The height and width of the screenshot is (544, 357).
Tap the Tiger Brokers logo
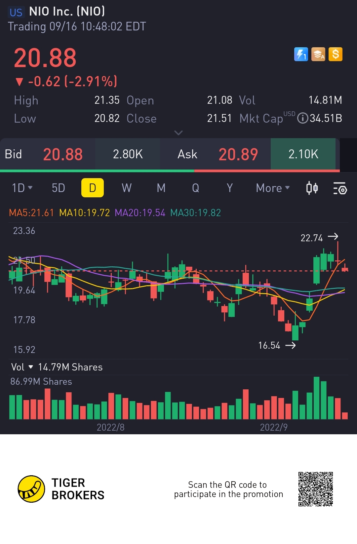coord(61,489)
